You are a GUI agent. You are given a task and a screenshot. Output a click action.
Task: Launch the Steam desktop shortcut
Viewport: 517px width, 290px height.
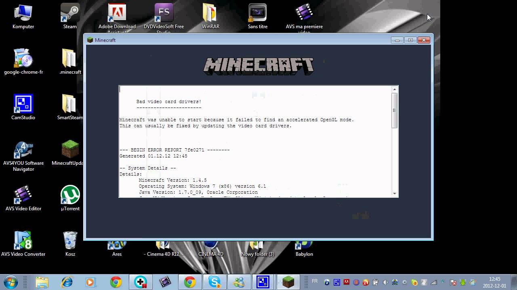point(70,16)
